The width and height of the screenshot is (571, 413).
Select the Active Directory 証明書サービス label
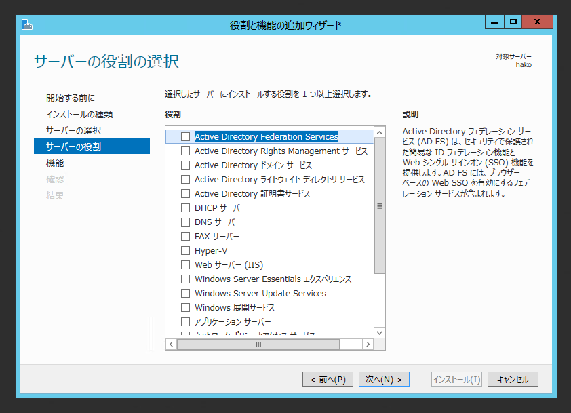(x=252, y=194)
